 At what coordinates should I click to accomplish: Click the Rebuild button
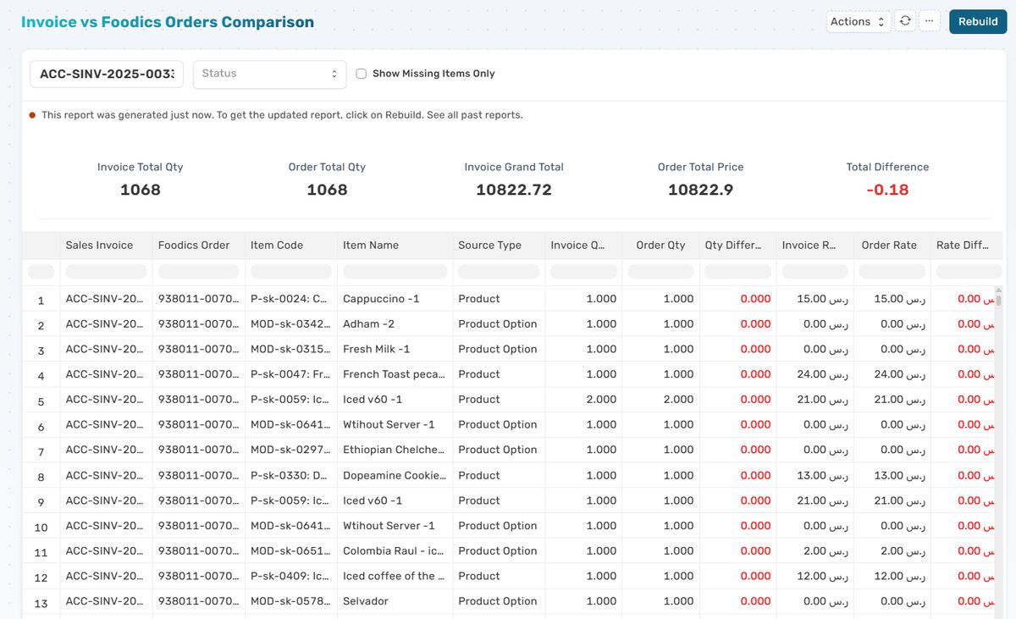click(978, 21)
